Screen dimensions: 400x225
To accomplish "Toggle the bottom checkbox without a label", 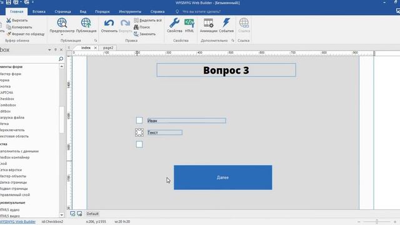I will tap(139, 144).
